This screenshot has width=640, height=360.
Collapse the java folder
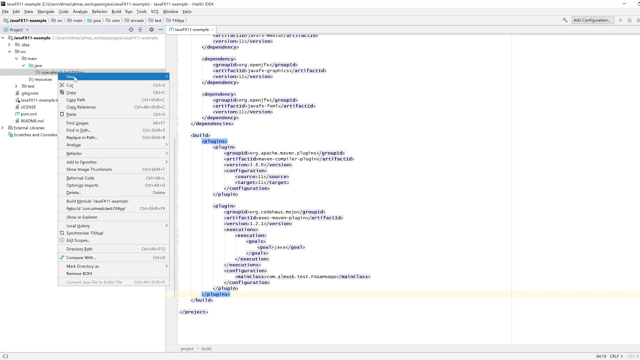(23, 65)
